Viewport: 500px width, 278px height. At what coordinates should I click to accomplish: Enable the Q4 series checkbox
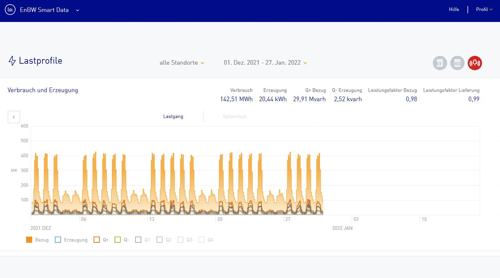click(202, 240)
